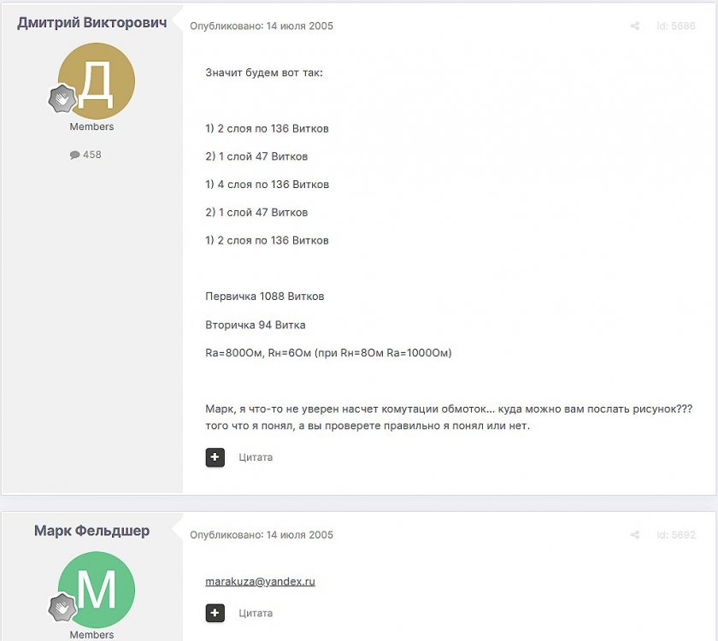
Task: Click the publish date on Марк Фельдшер's post
Action: coord(262,535)
